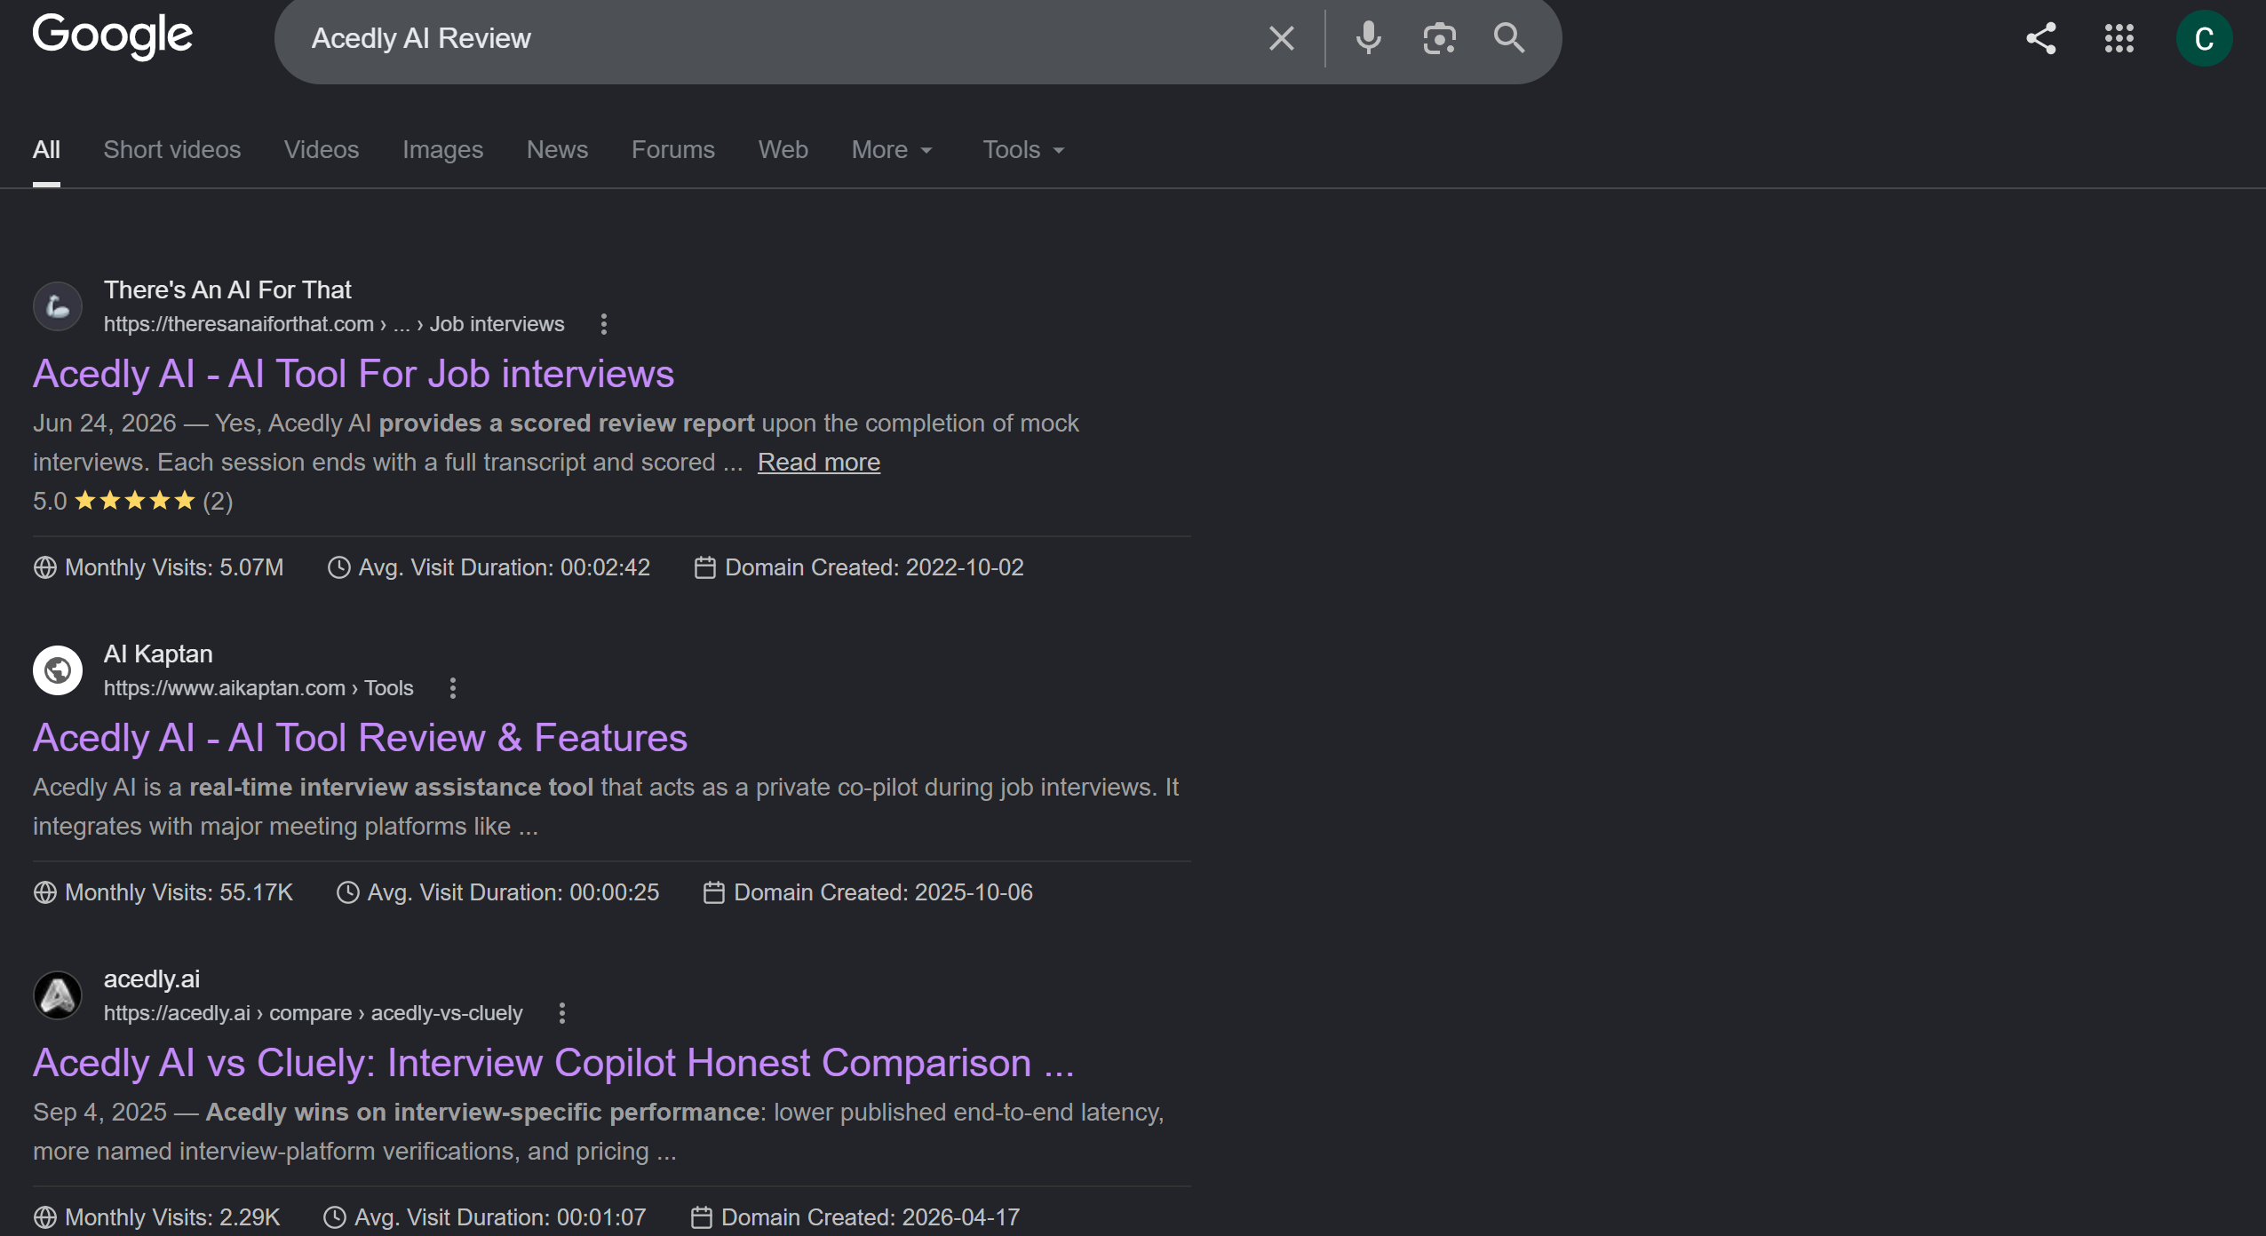The image size is (2266, 1236).
Task: Click the Sep 4, 2025 snippet date
Action: coord(99,1112)
